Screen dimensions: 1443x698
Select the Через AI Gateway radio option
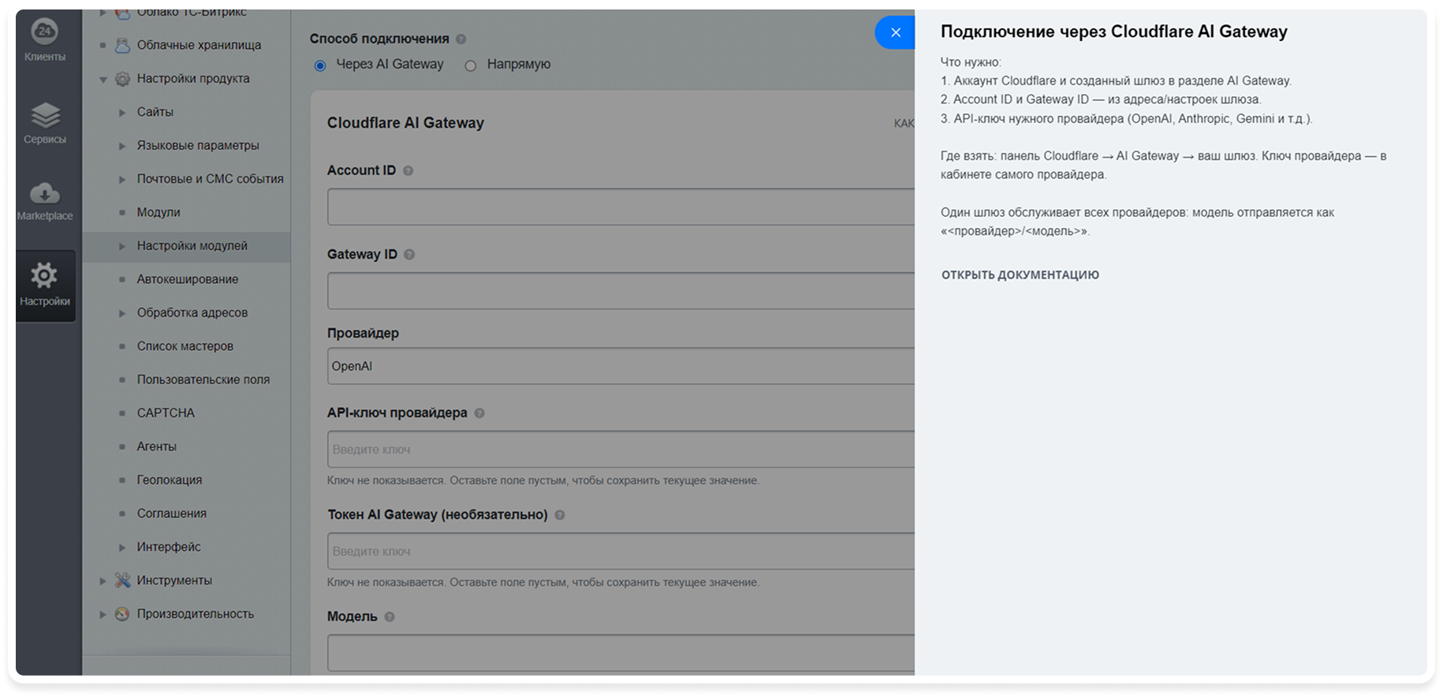point(320,65)
